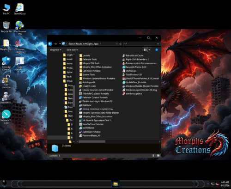Image resolution: width=231 pixels, height=189 pixels.
Task: Click the This PC desktop icon
Action: 6,9
